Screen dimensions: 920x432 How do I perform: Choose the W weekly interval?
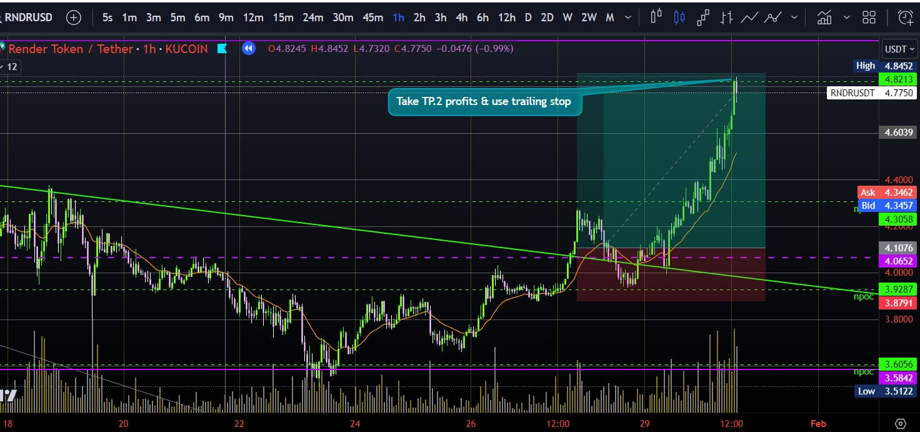click(x=567, y=18)
